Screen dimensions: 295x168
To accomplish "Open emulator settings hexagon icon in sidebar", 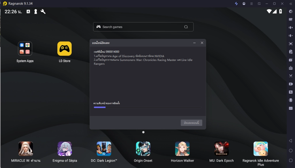I will coord(291,12).
